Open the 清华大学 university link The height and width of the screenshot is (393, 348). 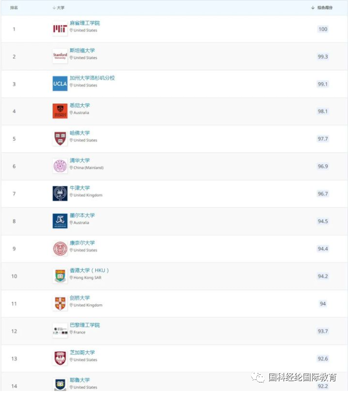pos(80,160)
